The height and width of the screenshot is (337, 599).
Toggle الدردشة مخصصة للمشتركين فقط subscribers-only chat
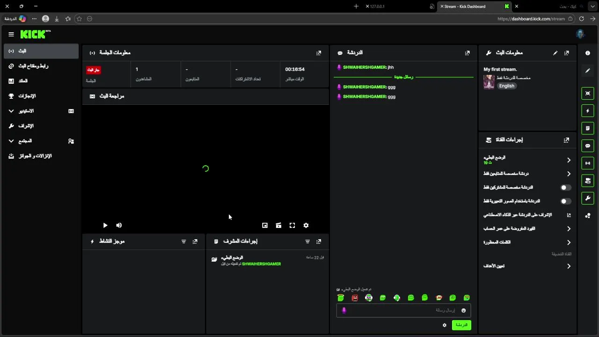click(566, 188)
